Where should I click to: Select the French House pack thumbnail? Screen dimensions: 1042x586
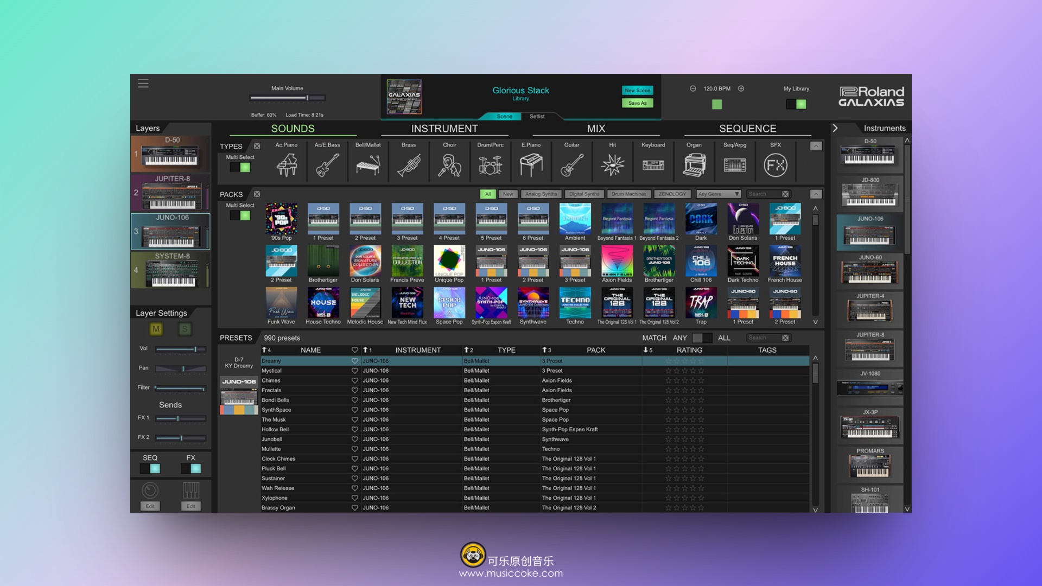point(785,262)
